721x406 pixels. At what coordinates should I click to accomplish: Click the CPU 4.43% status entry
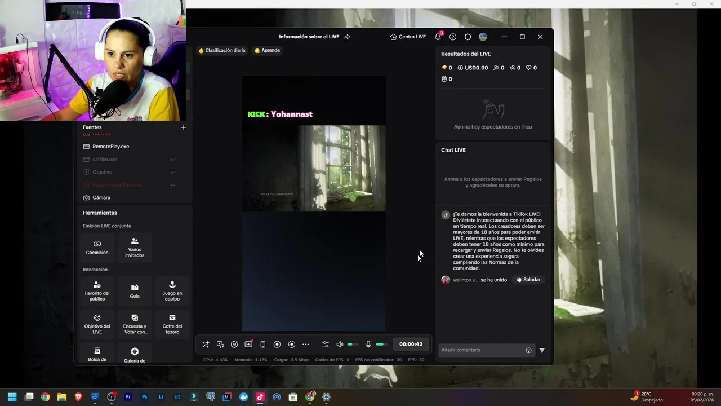click(x=216, y=360)
